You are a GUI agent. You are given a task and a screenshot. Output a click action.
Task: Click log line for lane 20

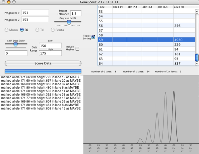coord(41,81)
